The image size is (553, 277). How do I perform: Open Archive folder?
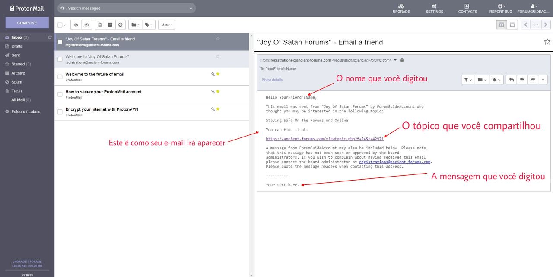18,73
